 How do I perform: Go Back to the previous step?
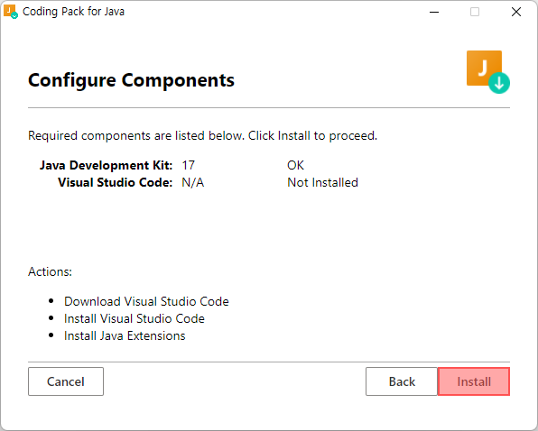pos(402,381)
